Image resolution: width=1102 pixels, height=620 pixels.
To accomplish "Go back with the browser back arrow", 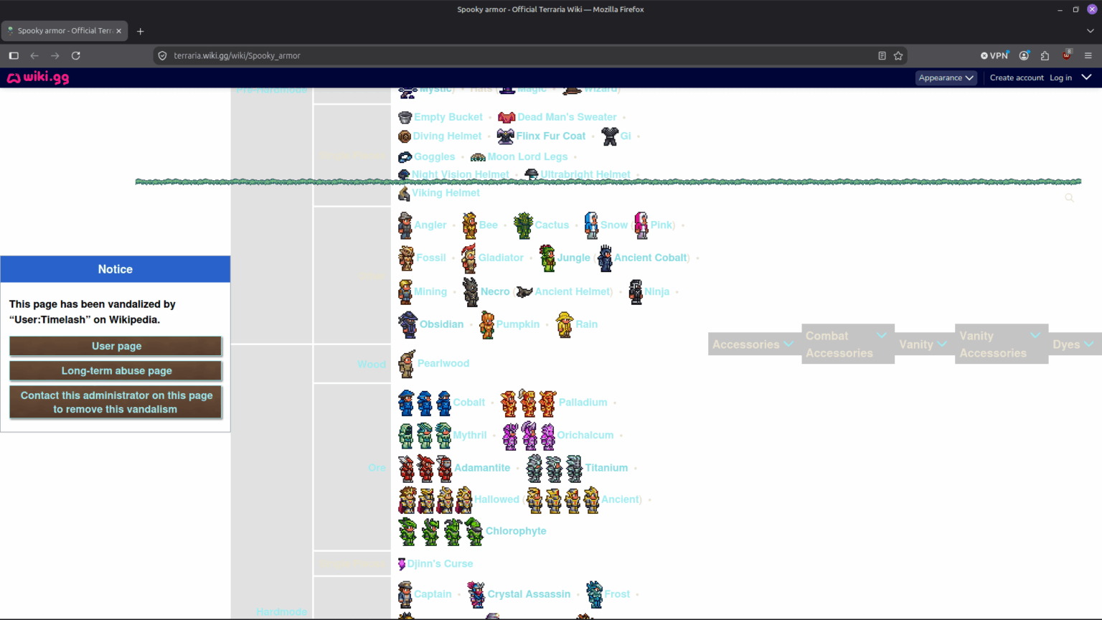I will click(34, 55).
